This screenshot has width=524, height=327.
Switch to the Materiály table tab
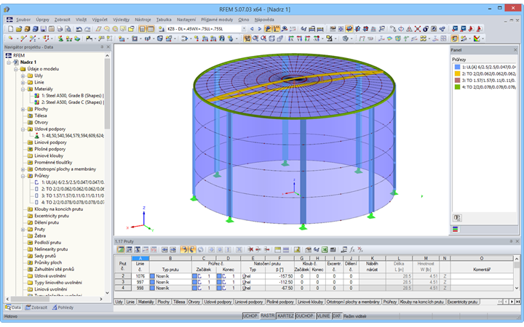pos(146,302)
